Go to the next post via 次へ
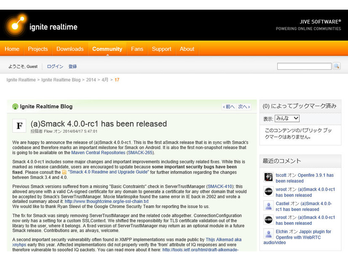The width and height of the screenshot is (348, 261). pyautogui.click(x=243, y=107)
